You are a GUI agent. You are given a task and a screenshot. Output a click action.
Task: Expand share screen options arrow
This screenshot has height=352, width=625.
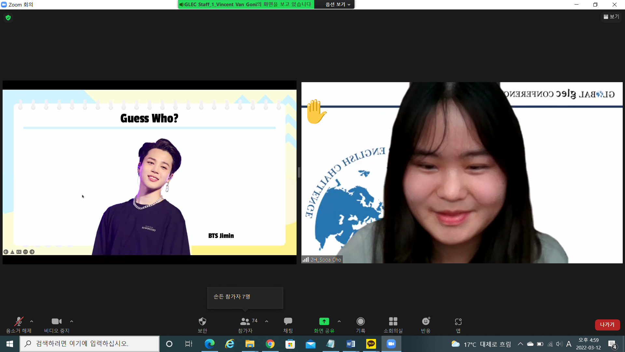pyautogui.click(x=339, y=321)
